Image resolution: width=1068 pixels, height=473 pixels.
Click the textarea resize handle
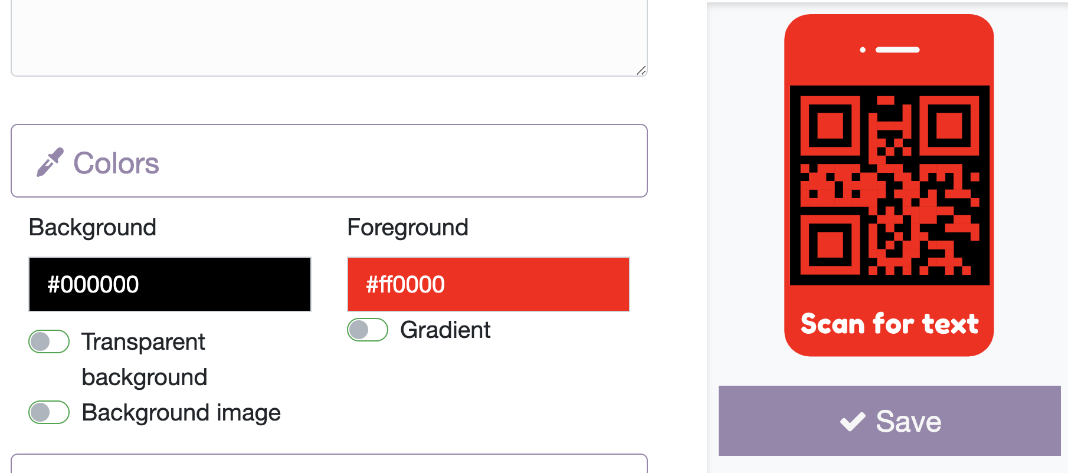click(641, 71)
